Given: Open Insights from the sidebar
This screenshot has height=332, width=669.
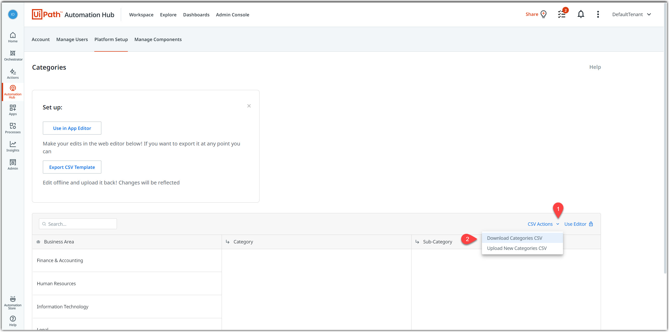Looking at the screenshot, I should click(x=13, y=147).
